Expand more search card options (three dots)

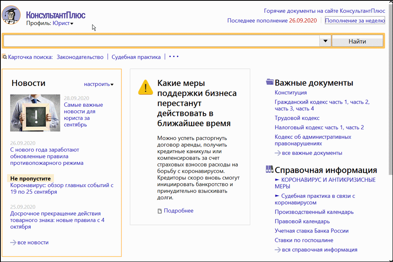coord(174,57)
